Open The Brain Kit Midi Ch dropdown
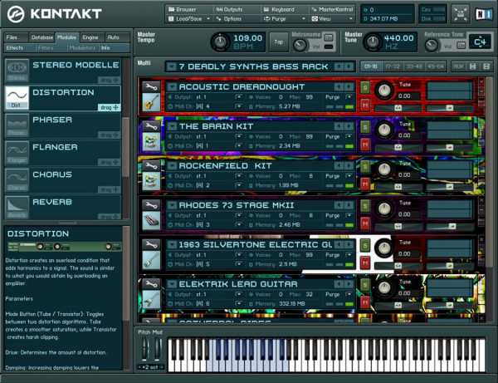Screen dimensions: 498x383 point(239,145)
